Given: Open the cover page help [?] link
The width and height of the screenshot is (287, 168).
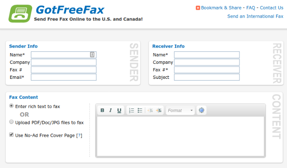Looking at the screenshot, I should pos(79,135).
